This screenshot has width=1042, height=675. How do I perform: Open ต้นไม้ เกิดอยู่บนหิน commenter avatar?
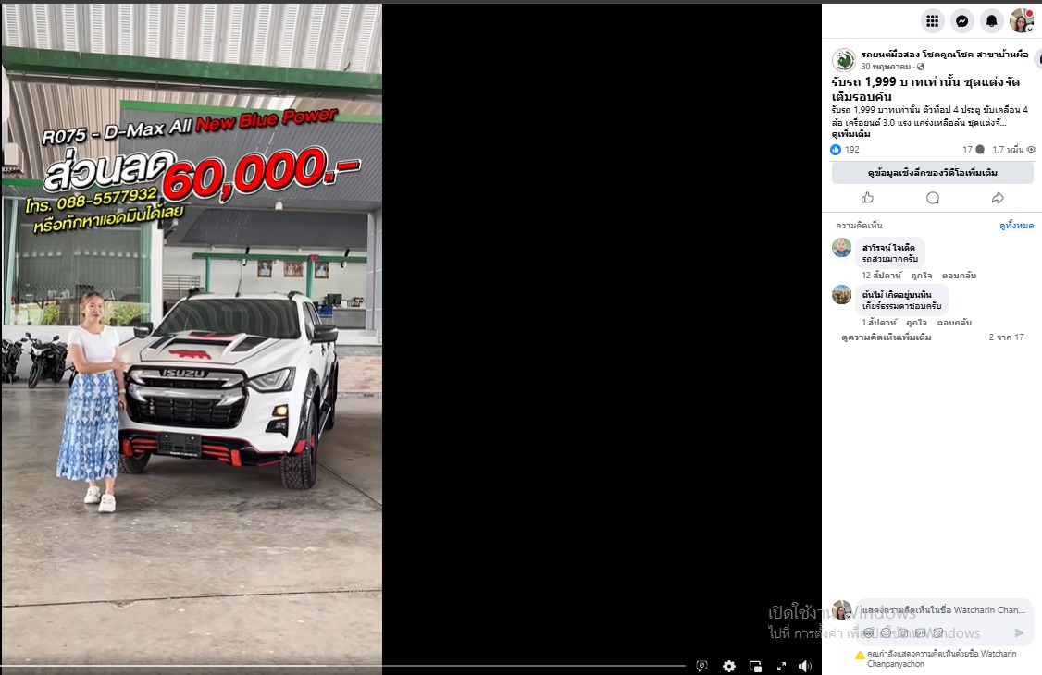point(842,295)
